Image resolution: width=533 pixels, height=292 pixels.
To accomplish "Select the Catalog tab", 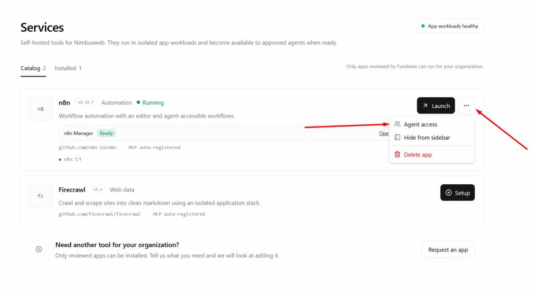I will (x=33, y=68).
